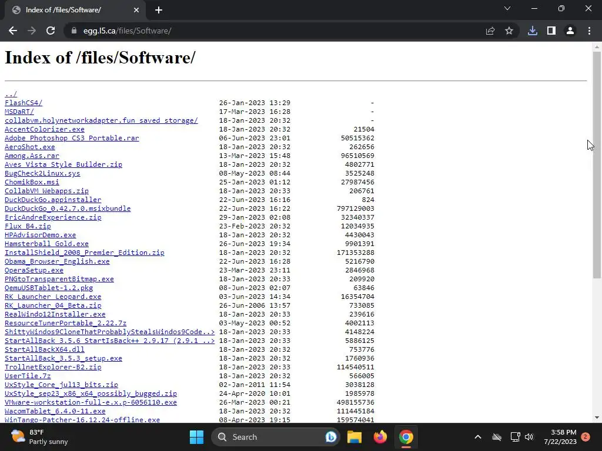Reload the Software index page

coord(51,31)
